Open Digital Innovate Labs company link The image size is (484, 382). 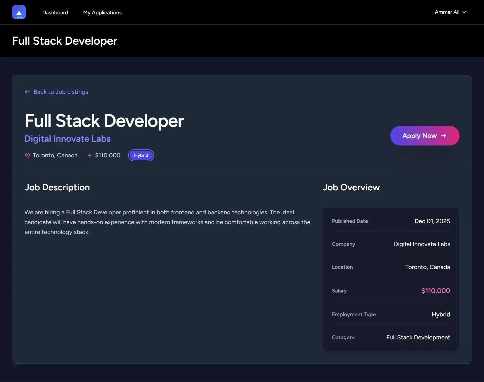(68, 139)
